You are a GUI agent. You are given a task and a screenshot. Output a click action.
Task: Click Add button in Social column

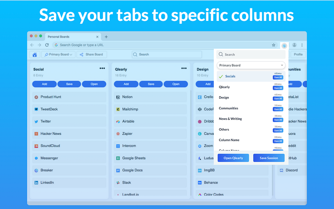click(x=44, y=84)
